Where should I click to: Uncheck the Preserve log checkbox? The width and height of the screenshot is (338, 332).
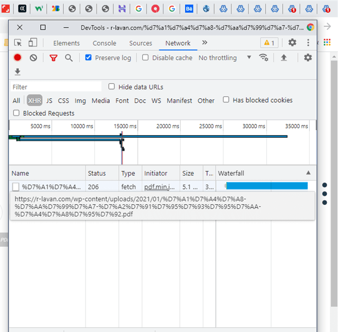coord(89,57)
